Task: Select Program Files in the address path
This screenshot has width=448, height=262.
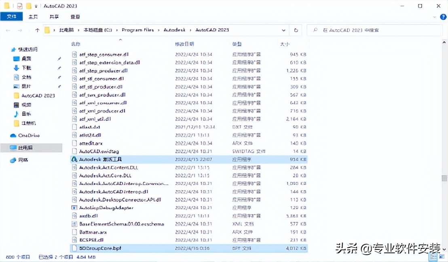Action: point(137,30)
